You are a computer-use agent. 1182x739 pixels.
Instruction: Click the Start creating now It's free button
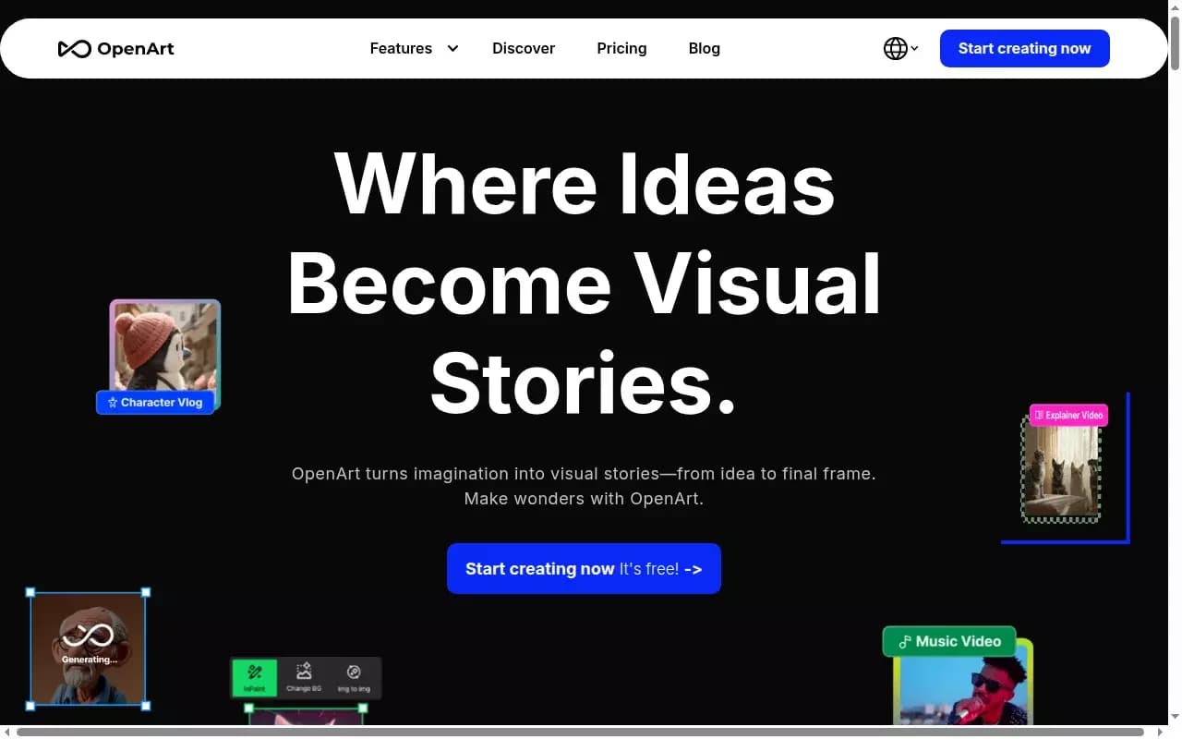coord(584,569)
